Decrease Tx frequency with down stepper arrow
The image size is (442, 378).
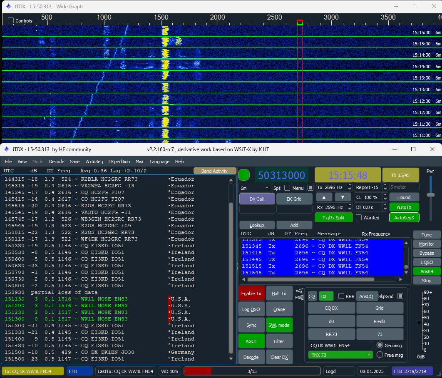pos(350,189)
